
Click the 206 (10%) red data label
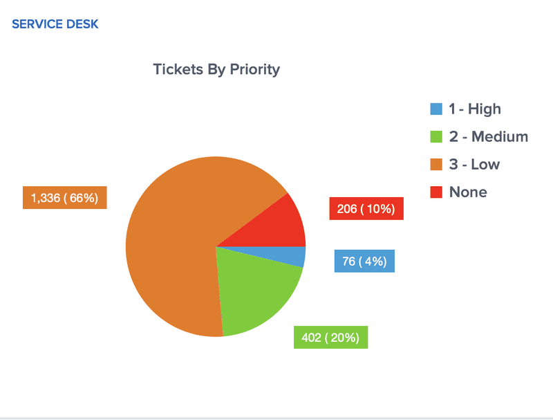point(366,208)
